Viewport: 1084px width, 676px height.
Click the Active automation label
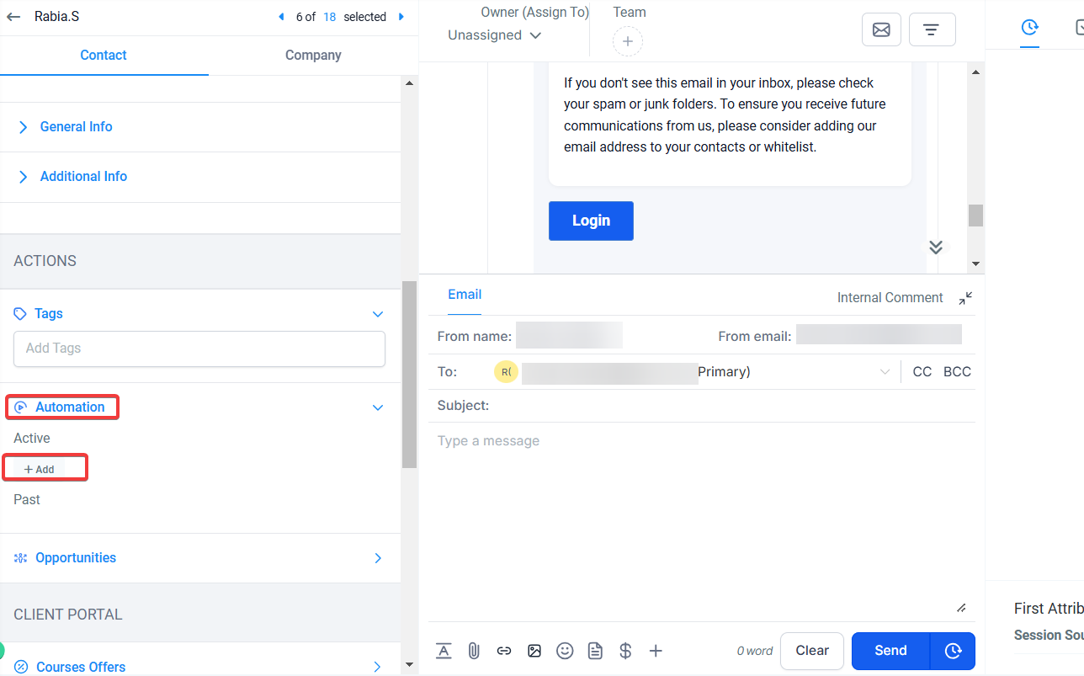32,439
